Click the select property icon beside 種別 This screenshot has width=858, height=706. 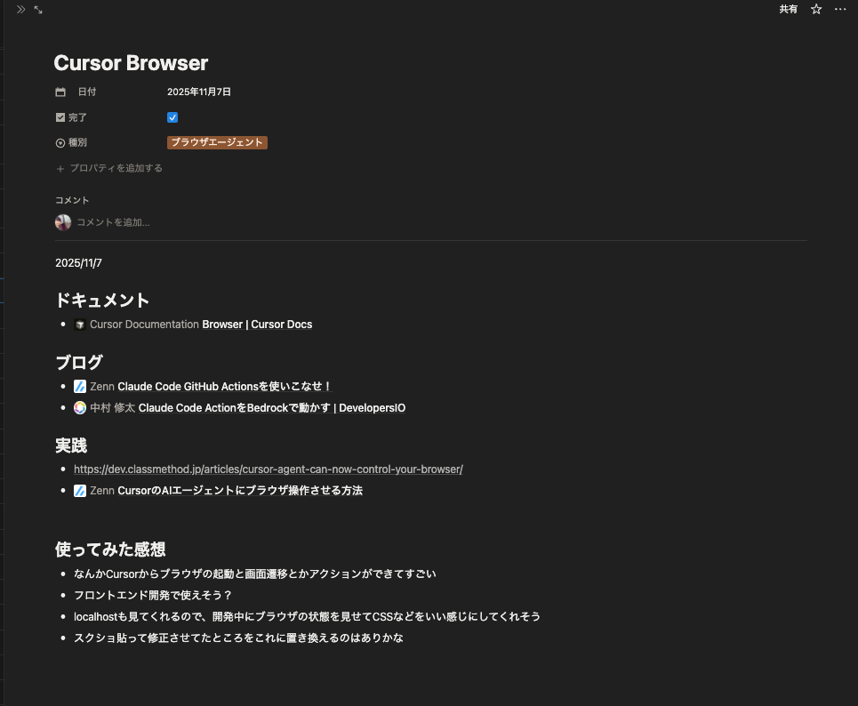[60, 142]
